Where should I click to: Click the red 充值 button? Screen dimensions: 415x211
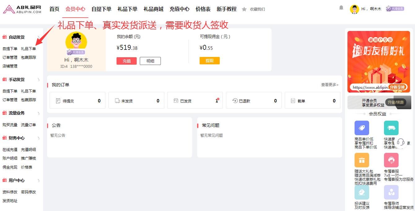click(126, 61)
